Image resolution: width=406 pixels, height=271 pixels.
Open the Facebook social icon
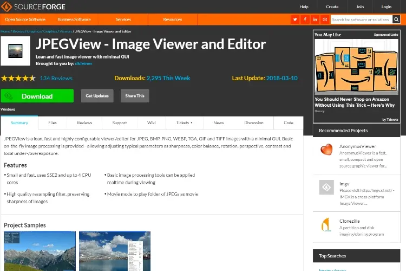click(x=305, y=20)
